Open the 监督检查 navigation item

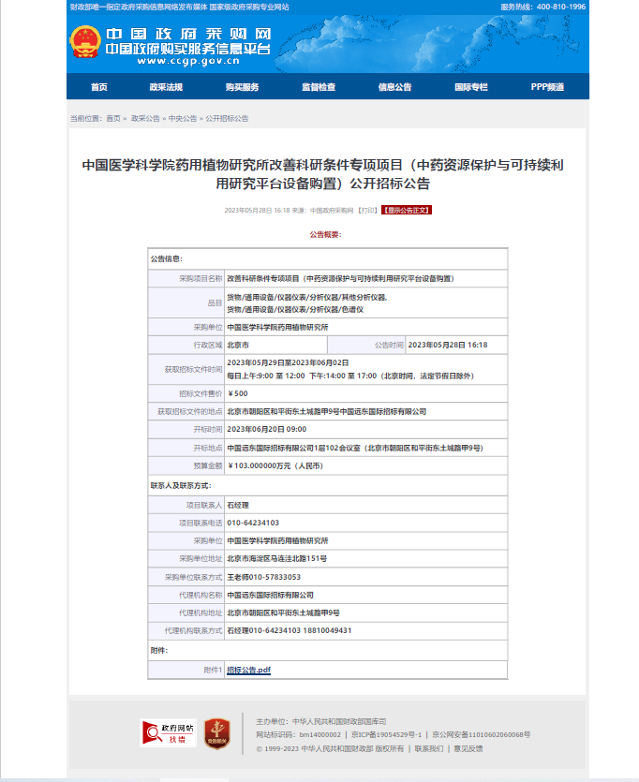click(319, 87)
